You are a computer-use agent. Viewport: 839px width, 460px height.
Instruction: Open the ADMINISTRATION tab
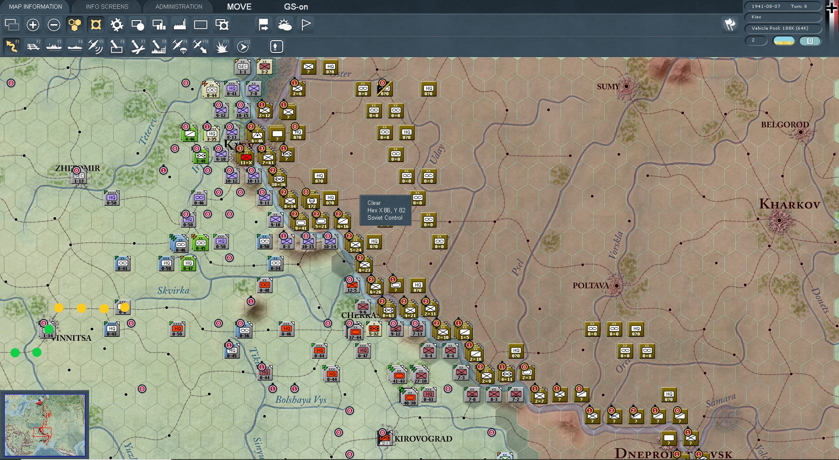click(179, 7)
